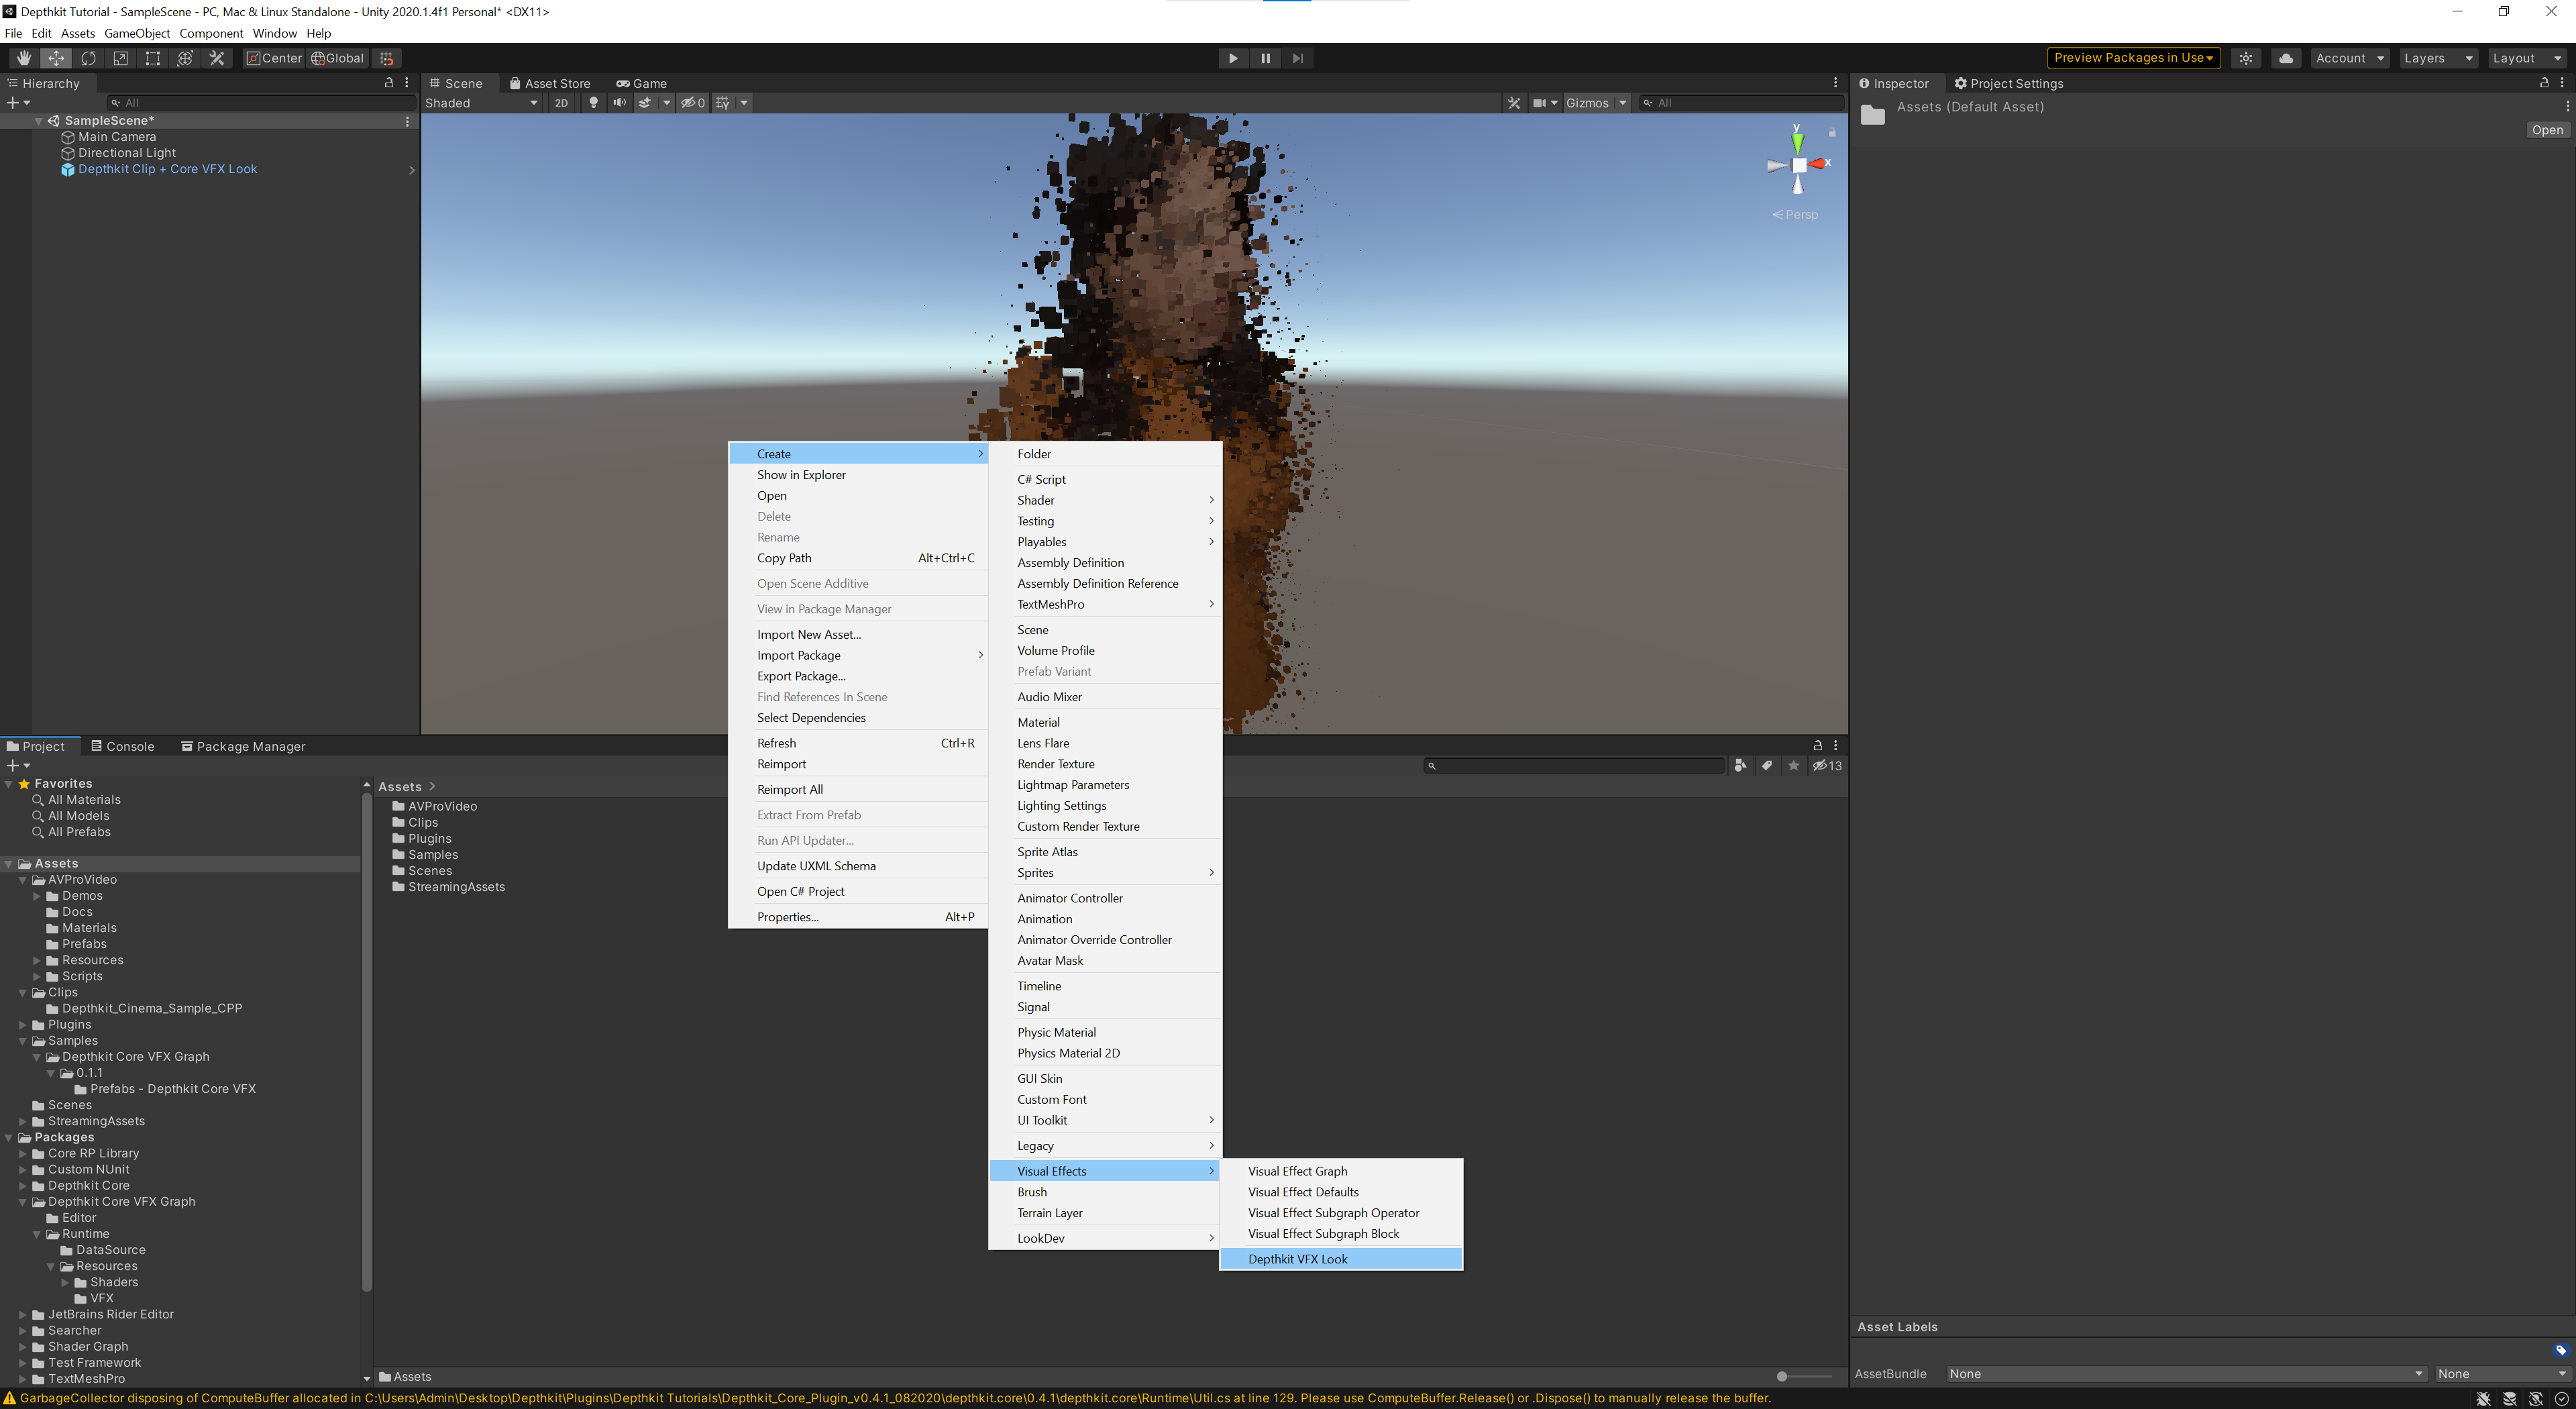This screenshot has height=1409, width=2576.
Task: Adjust the project icon size slider
Action: pyautogui.click(x=1782, y=1377)
